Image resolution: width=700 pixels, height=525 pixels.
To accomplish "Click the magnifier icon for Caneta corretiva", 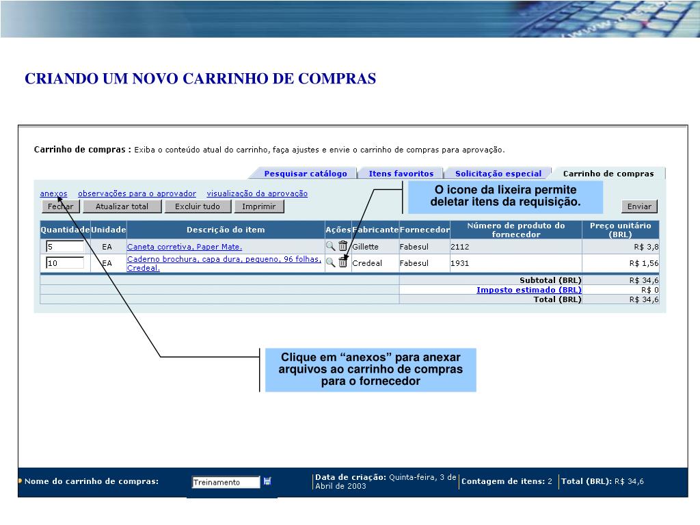I will pos(330,246).
